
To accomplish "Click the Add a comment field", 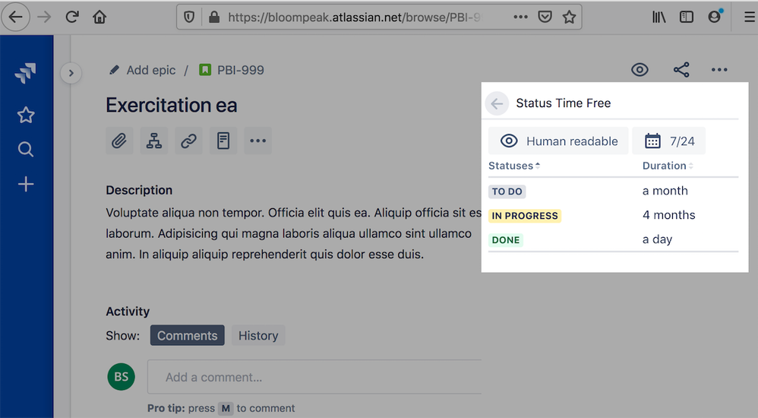I will pyautogui.click(x=314, y=377).
